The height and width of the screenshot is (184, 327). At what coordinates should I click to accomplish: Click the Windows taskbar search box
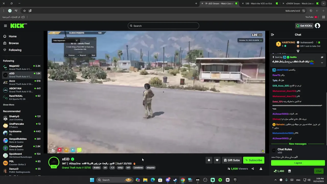(115, 180)
